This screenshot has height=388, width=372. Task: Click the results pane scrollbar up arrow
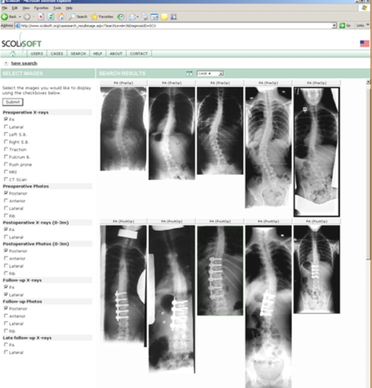(368, 81)
